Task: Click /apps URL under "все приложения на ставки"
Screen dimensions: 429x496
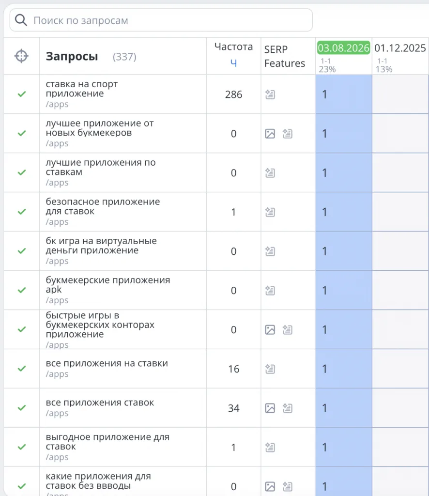Action: tap(57, 374)
